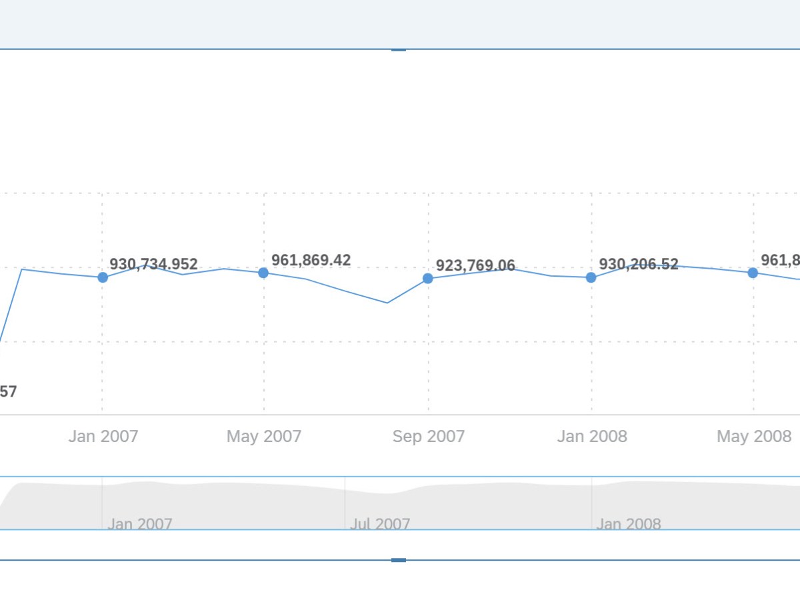Image resolution: width=800 pixels, height=600 pixels.
Task: Select the data point marker above May 2007
Action: (263, 273)
